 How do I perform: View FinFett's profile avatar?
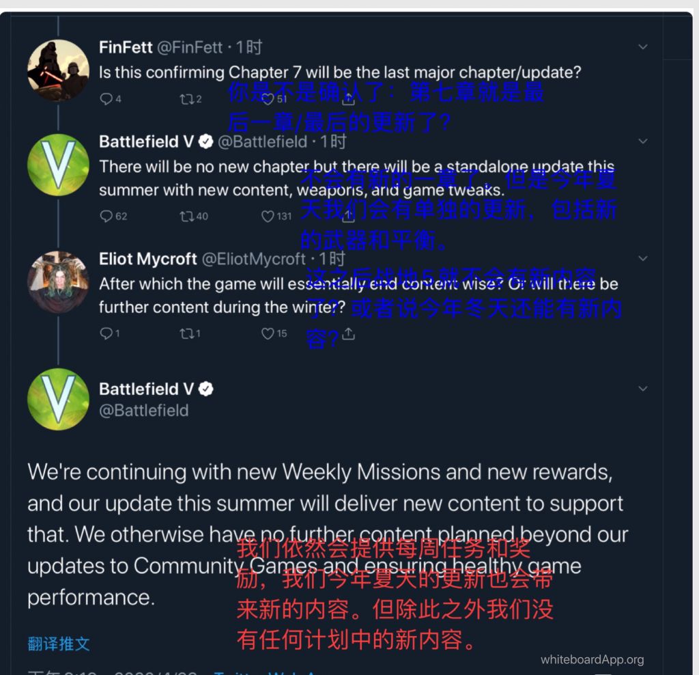coord(59,70)
